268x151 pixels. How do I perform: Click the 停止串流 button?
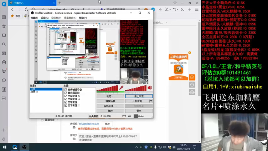pyautogui.click(x=139, y=96)
